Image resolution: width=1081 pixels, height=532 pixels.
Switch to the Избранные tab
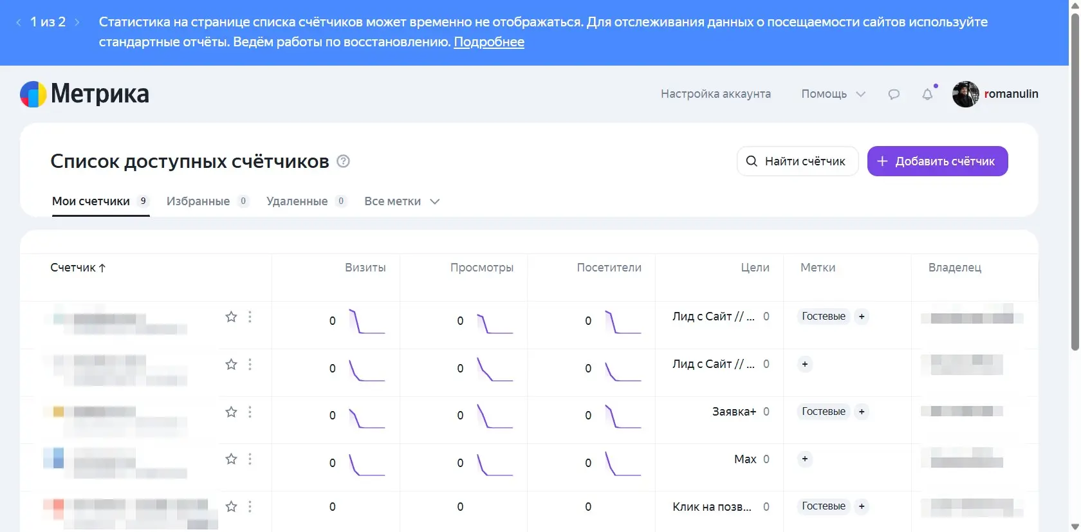[208, 201]
